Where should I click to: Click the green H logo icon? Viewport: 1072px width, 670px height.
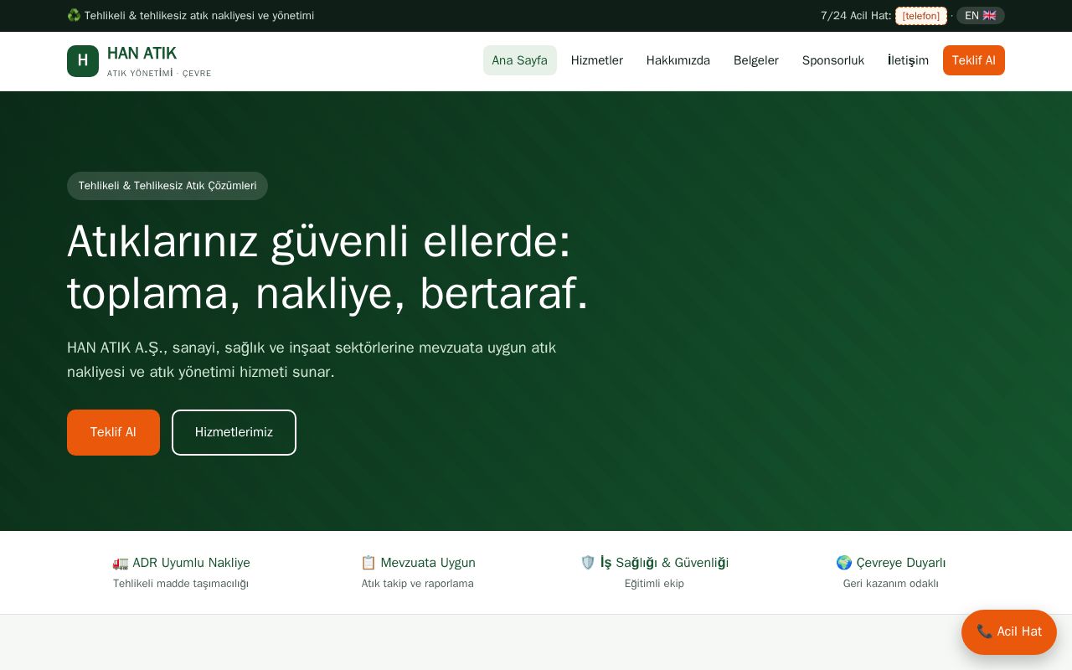(x=83, y=61)
